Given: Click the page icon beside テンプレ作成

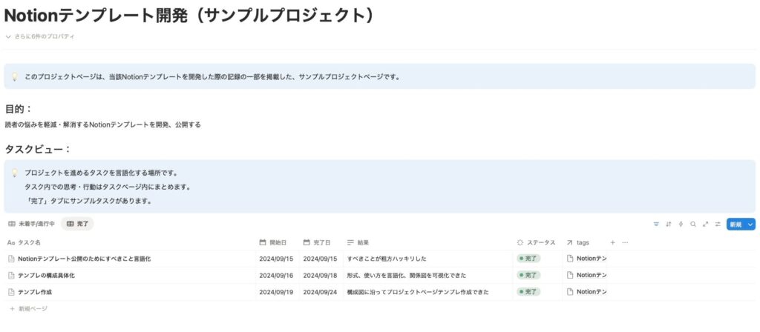Looking at the screenshot, I should click(12, 292).
